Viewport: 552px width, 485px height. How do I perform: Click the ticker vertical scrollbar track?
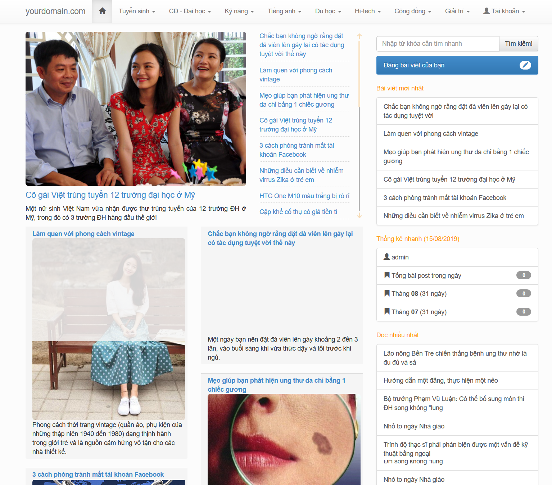coord(359,125)
